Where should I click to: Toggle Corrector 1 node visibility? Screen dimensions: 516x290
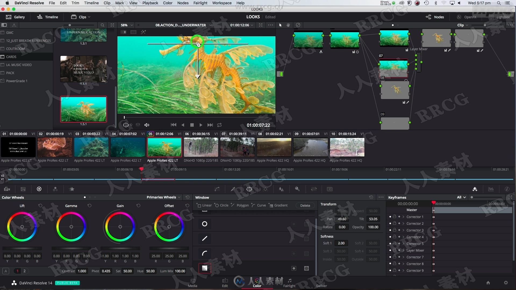[390, 217]
